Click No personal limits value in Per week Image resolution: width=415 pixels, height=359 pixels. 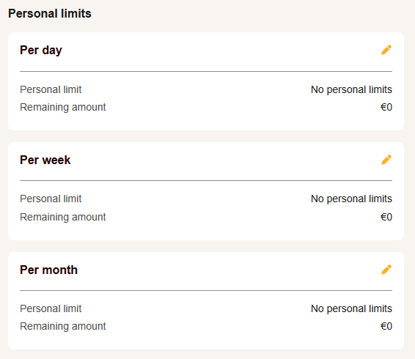351,199
